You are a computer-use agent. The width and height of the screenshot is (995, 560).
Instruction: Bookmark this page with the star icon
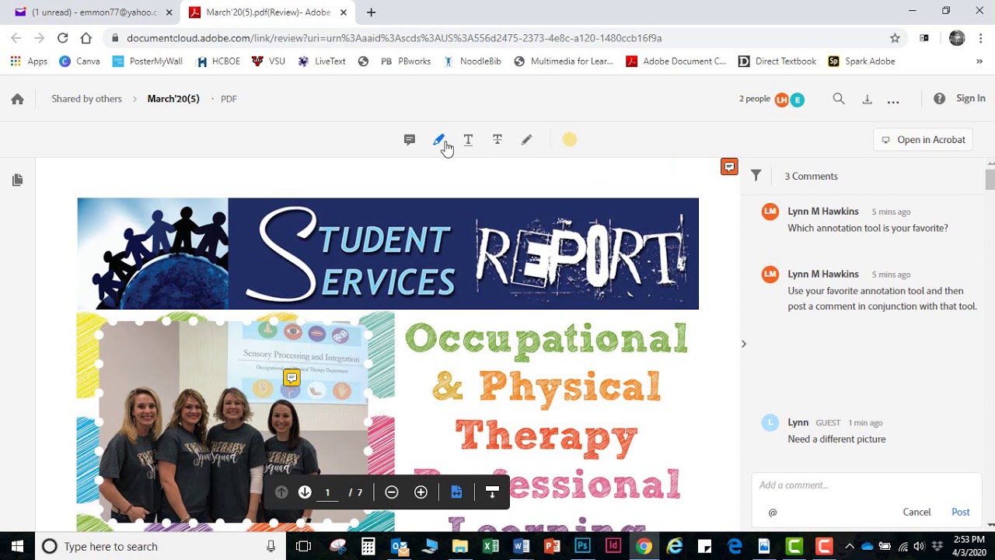(x=895, y=38)
